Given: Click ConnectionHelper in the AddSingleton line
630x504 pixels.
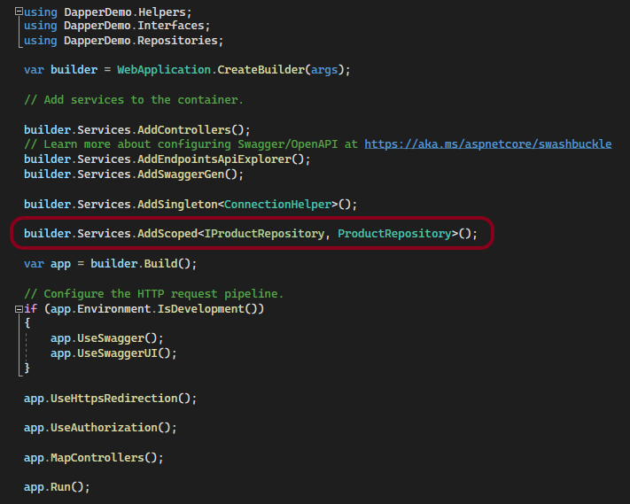Looking at the screenshot, I should point(277,205).
